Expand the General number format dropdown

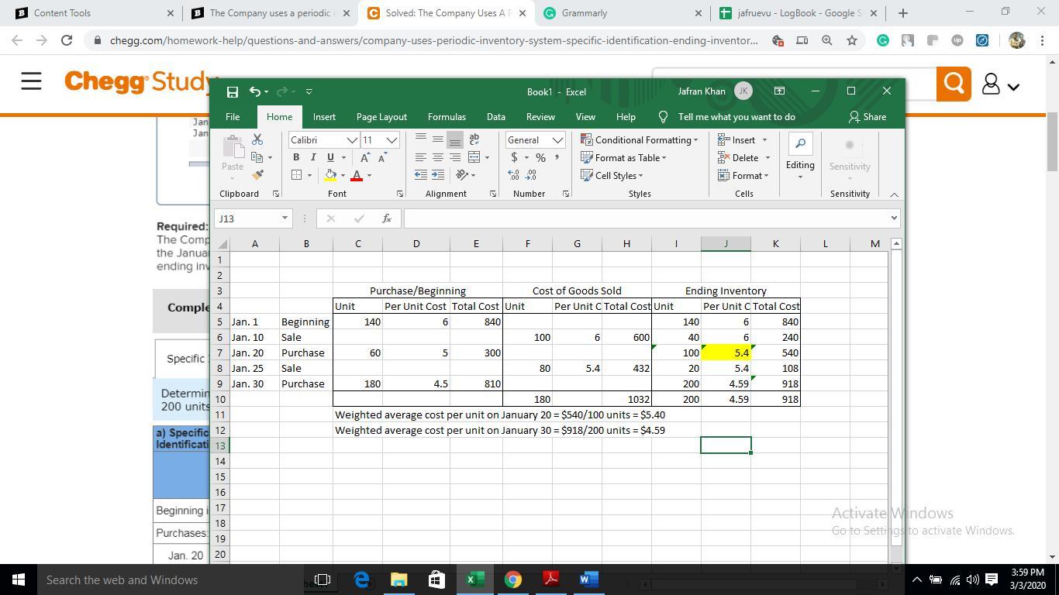coord(557,140)
